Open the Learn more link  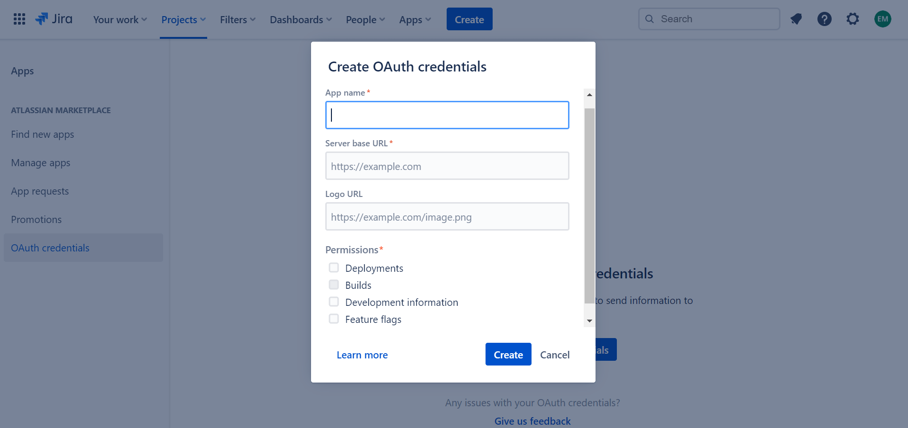point(362,355)
